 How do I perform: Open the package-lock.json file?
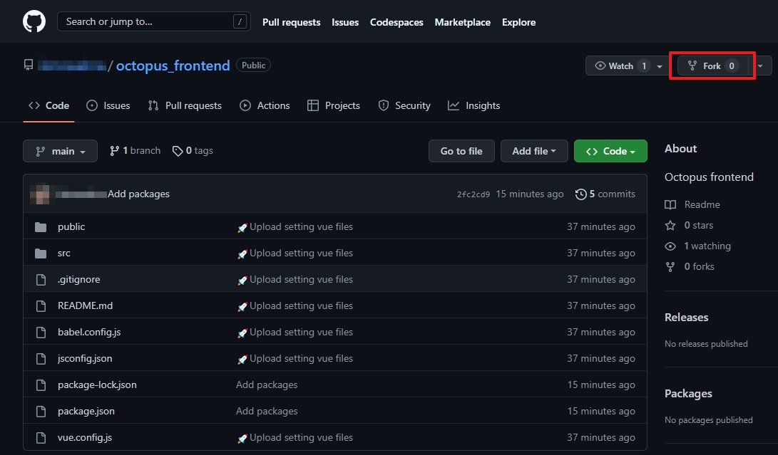point(97,385)
